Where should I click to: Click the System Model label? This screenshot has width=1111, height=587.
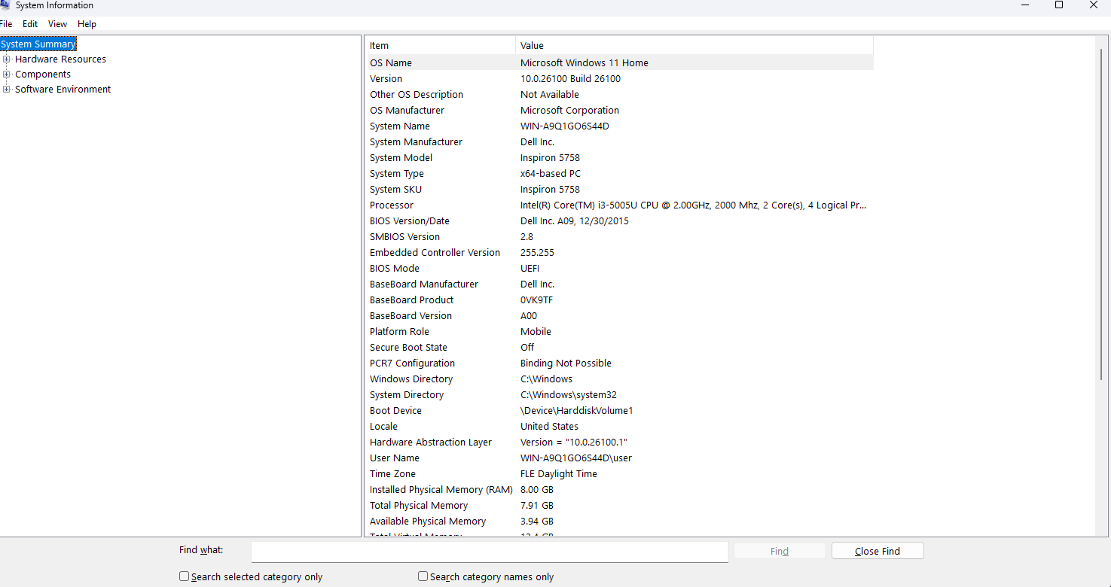click(401, 158)
